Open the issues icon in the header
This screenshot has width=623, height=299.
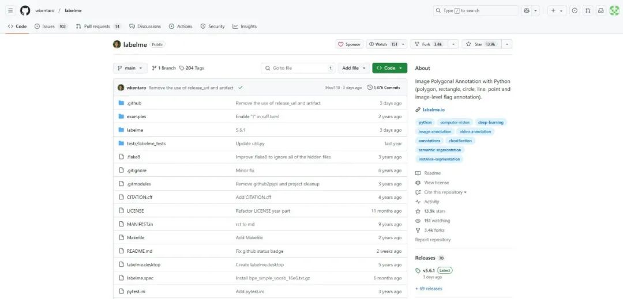point(575,11)
